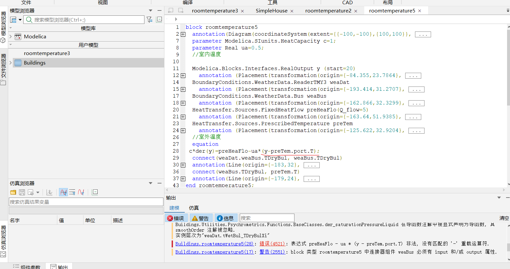Viewport: 510px width, 269px height.
Task: Expand the Buildings tree node
Action: [10, 63]
